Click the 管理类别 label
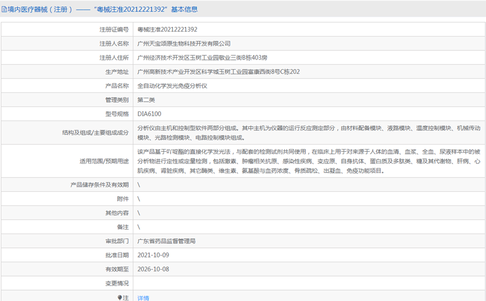Viewport: 486px width, 301px height. click(x=117, y=100)
